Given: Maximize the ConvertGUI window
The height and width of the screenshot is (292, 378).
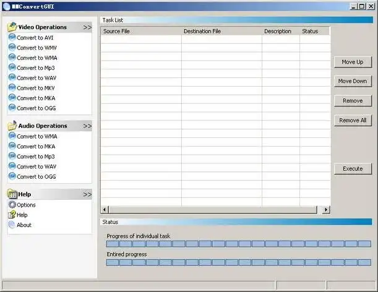Looking at the screenshot, I should point(362,7).
